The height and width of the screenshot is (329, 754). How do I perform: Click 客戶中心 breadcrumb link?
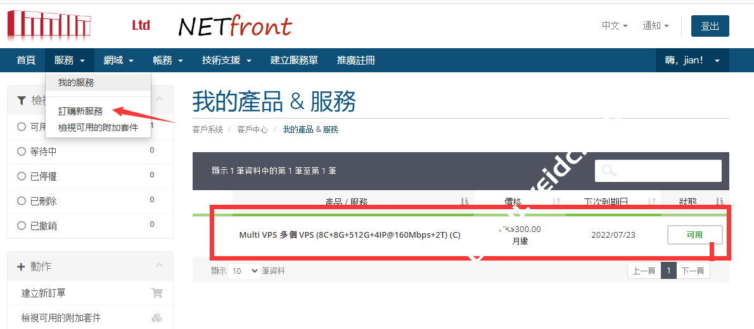coord(252,130)
